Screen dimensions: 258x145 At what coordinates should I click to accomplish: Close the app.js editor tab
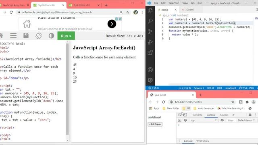pyautogui.click(x=176, y=10)
